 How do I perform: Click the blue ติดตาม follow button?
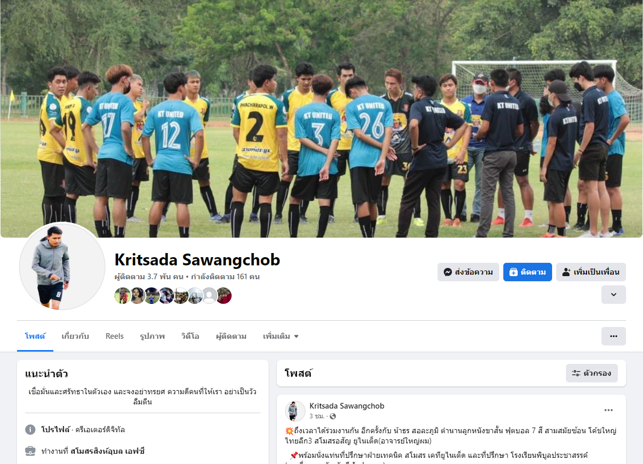(x=527, y=272)
